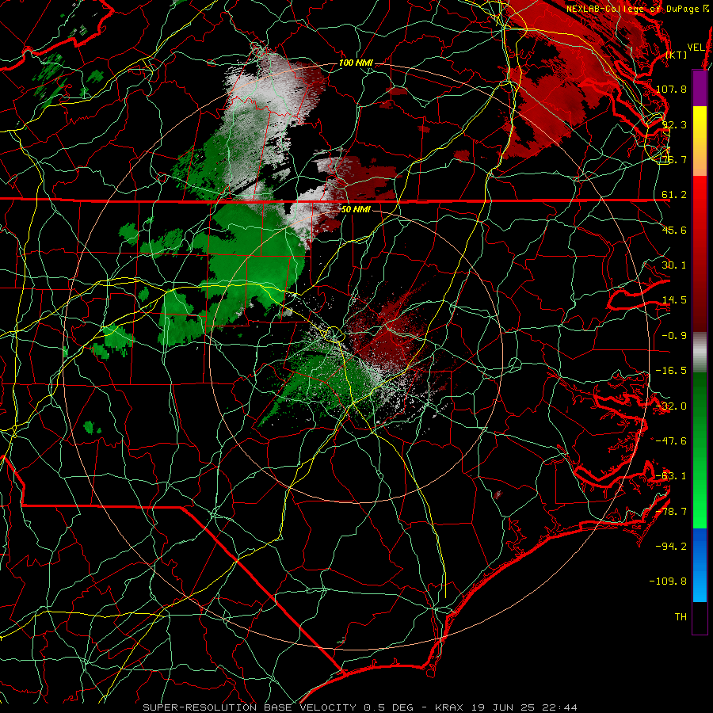Click the 61.2 value on velocity scale
Image resolution: width=713 pixels, height=713 pixels.
(x=674, y=195)
